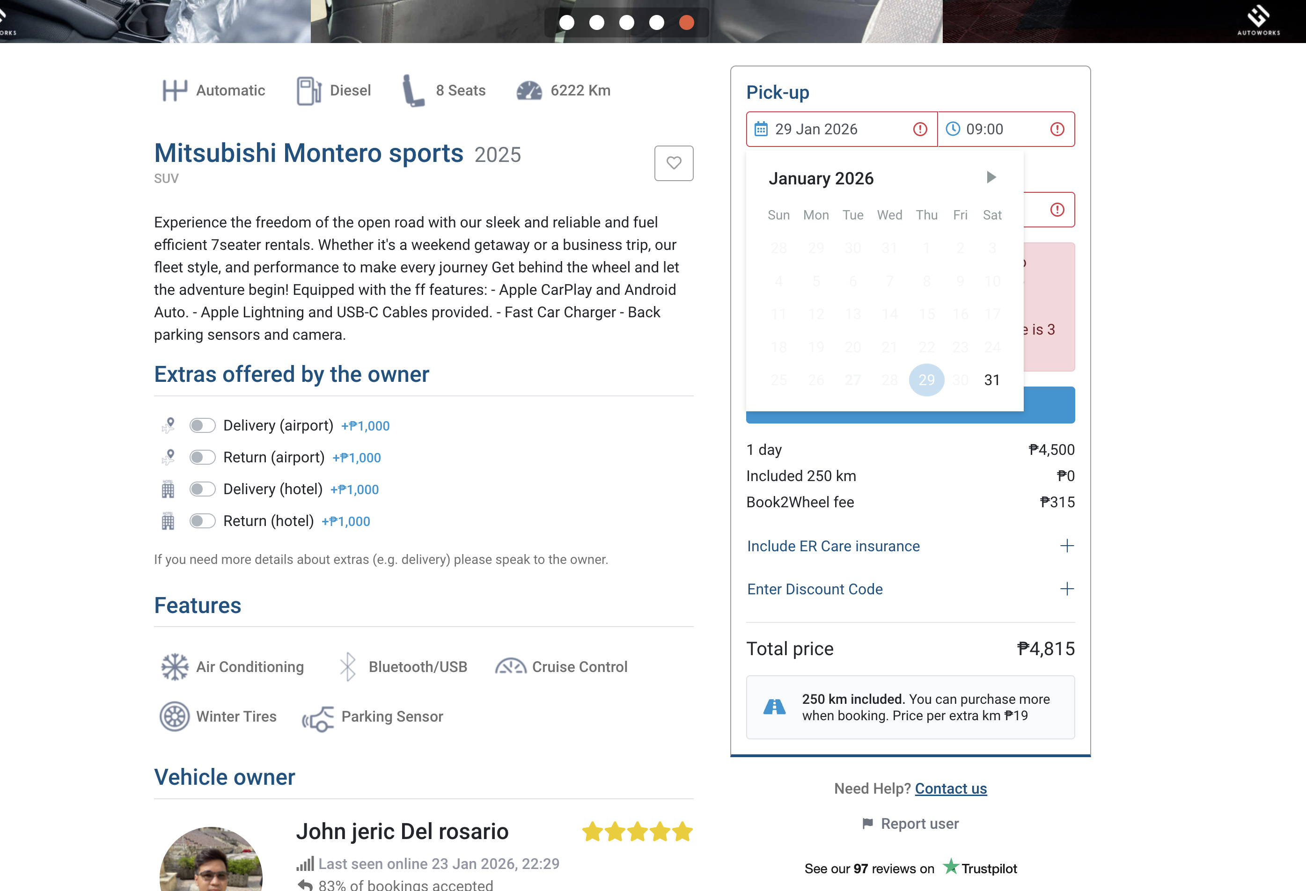Enable the Delivery (airport) extra toggle

pyautogui.click(x=202, y=425)
